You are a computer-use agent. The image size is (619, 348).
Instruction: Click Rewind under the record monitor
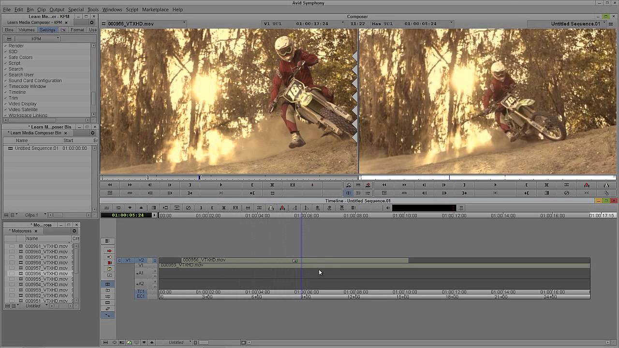pyautogui.click(x=384, y=185)
